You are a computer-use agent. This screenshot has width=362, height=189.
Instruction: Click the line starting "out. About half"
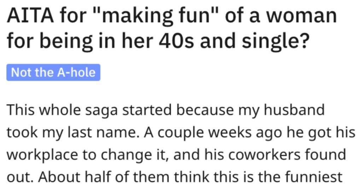(x=175, y=177)
